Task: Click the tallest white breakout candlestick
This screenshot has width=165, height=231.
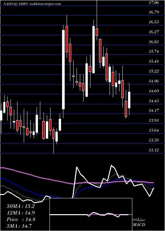Action: tap(63, 70)
